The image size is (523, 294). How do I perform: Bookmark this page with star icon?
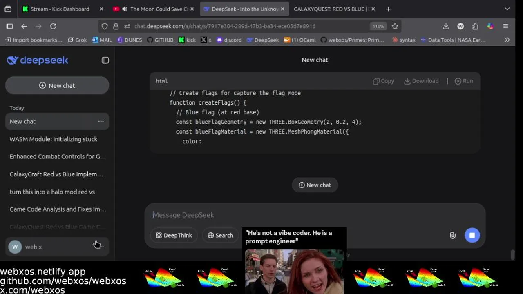click(x=395, y=26)
